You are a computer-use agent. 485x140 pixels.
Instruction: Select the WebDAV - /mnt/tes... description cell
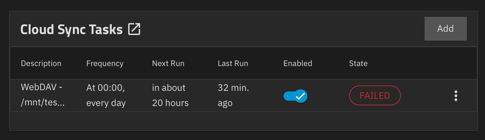coord(43,95)
